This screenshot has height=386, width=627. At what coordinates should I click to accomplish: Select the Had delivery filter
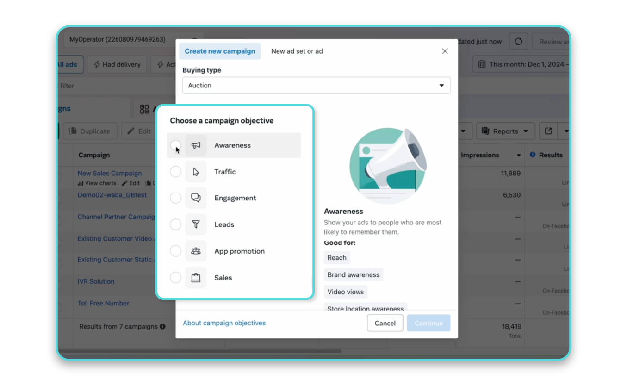pyautogui.click(x=117, y=65)
